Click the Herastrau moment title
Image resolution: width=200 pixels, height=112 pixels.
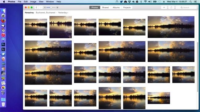click(29, 13)
